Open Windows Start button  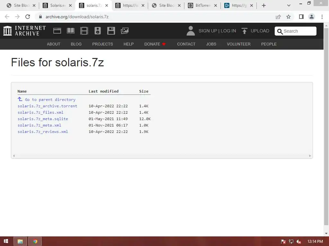click(x=6, y=241)
